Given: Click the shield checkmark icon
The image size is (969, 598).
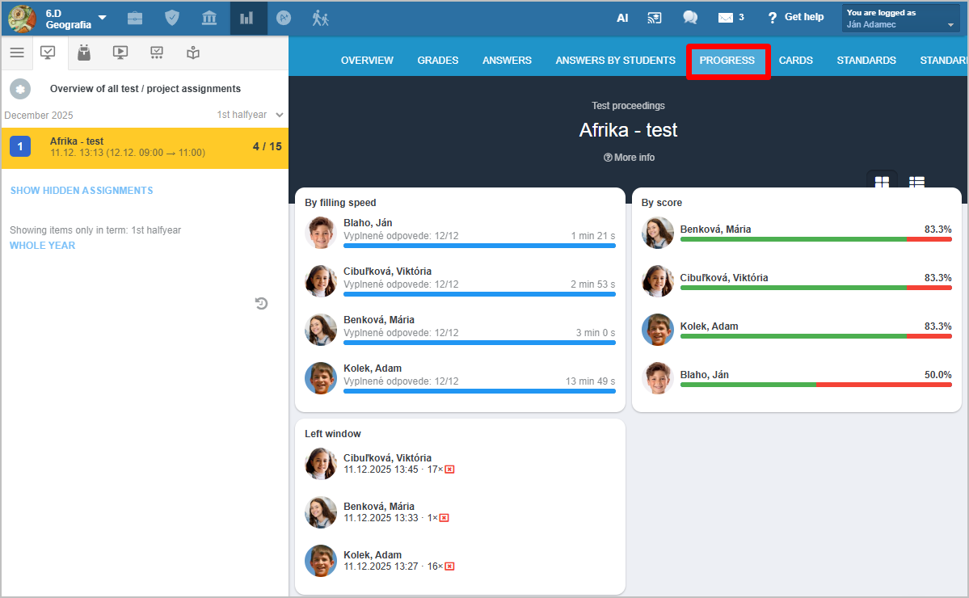Looking at the screenshot, I should 172,18.
